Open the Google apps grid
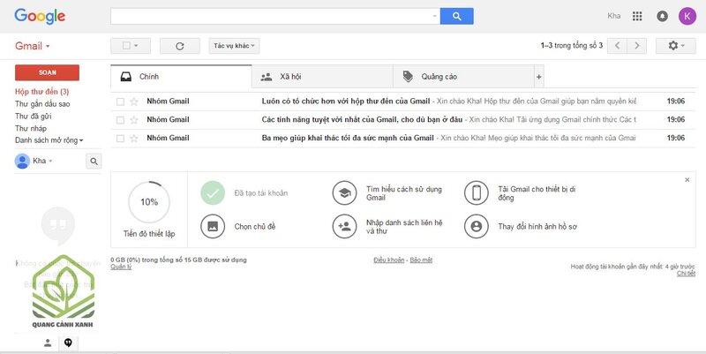The height and width of the screenshot is (354, 706). (x=637, y=16)
